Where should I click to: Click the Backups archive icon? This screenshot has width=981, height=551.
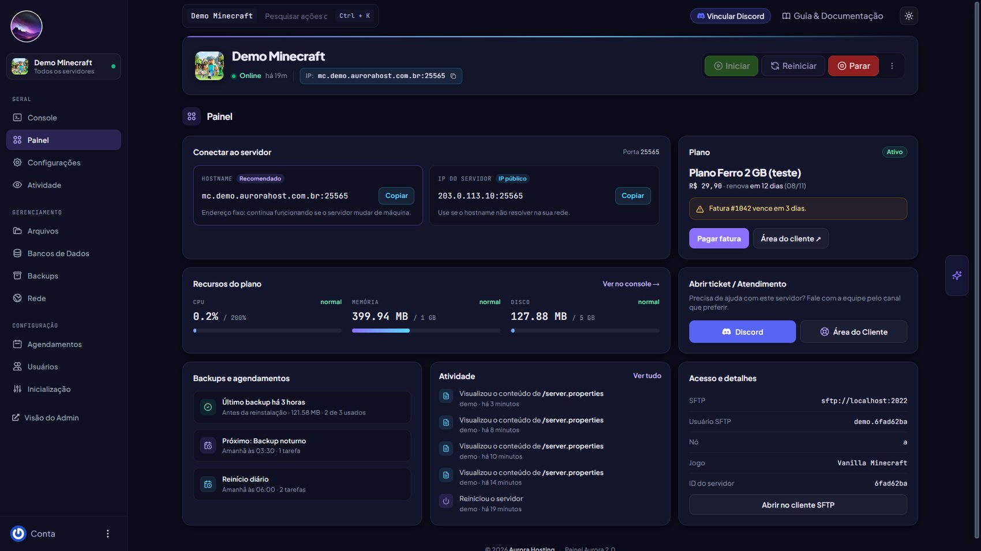pyautogui.click(x=17, y=275)
